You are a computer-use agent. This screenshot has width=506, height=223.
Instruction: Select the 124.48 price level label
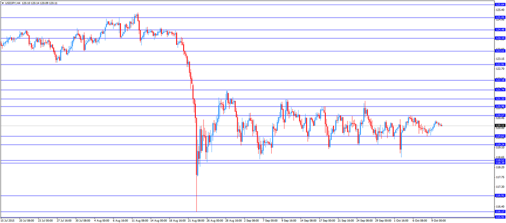pyautogui.click(x=500, y=30)
